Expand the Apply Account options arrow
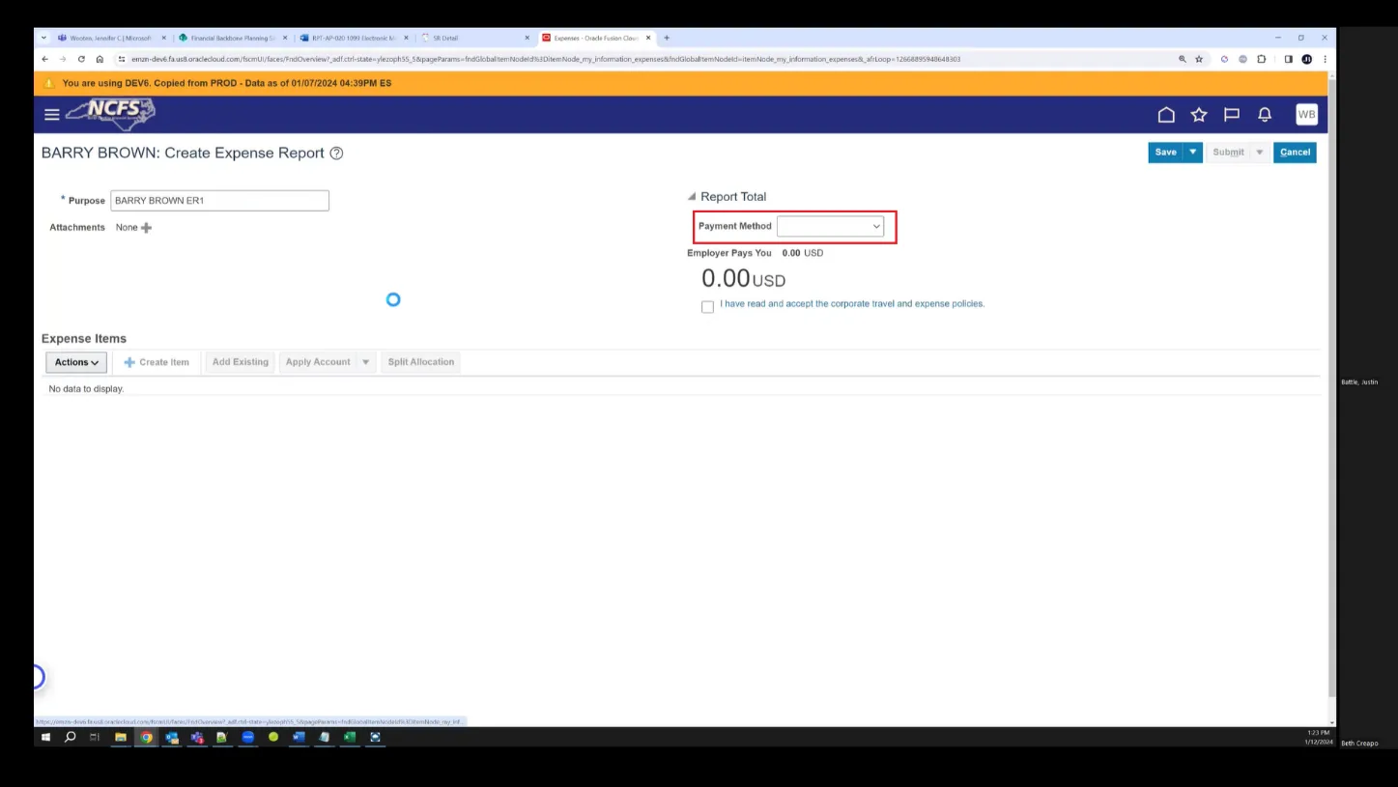This screenshot has width=1398, height=787. click(365, 362)
